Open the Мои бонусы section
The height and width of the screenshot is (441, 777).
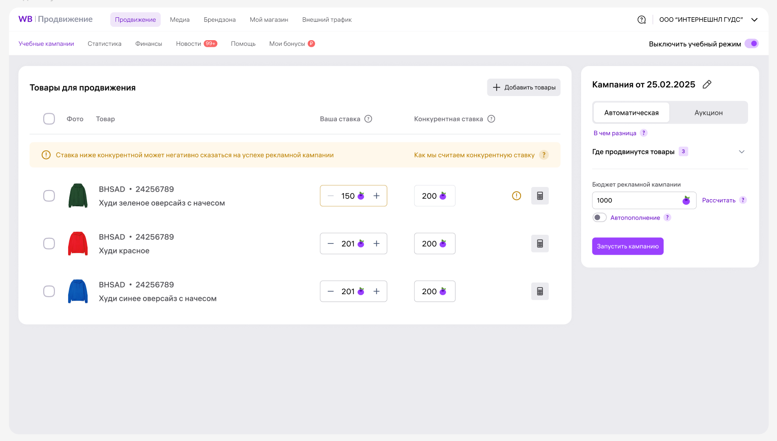point(292,44)
